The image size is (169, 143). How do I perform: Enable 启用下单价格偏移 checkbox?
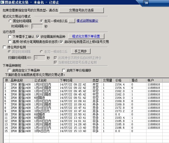click(x=64, y=70)
